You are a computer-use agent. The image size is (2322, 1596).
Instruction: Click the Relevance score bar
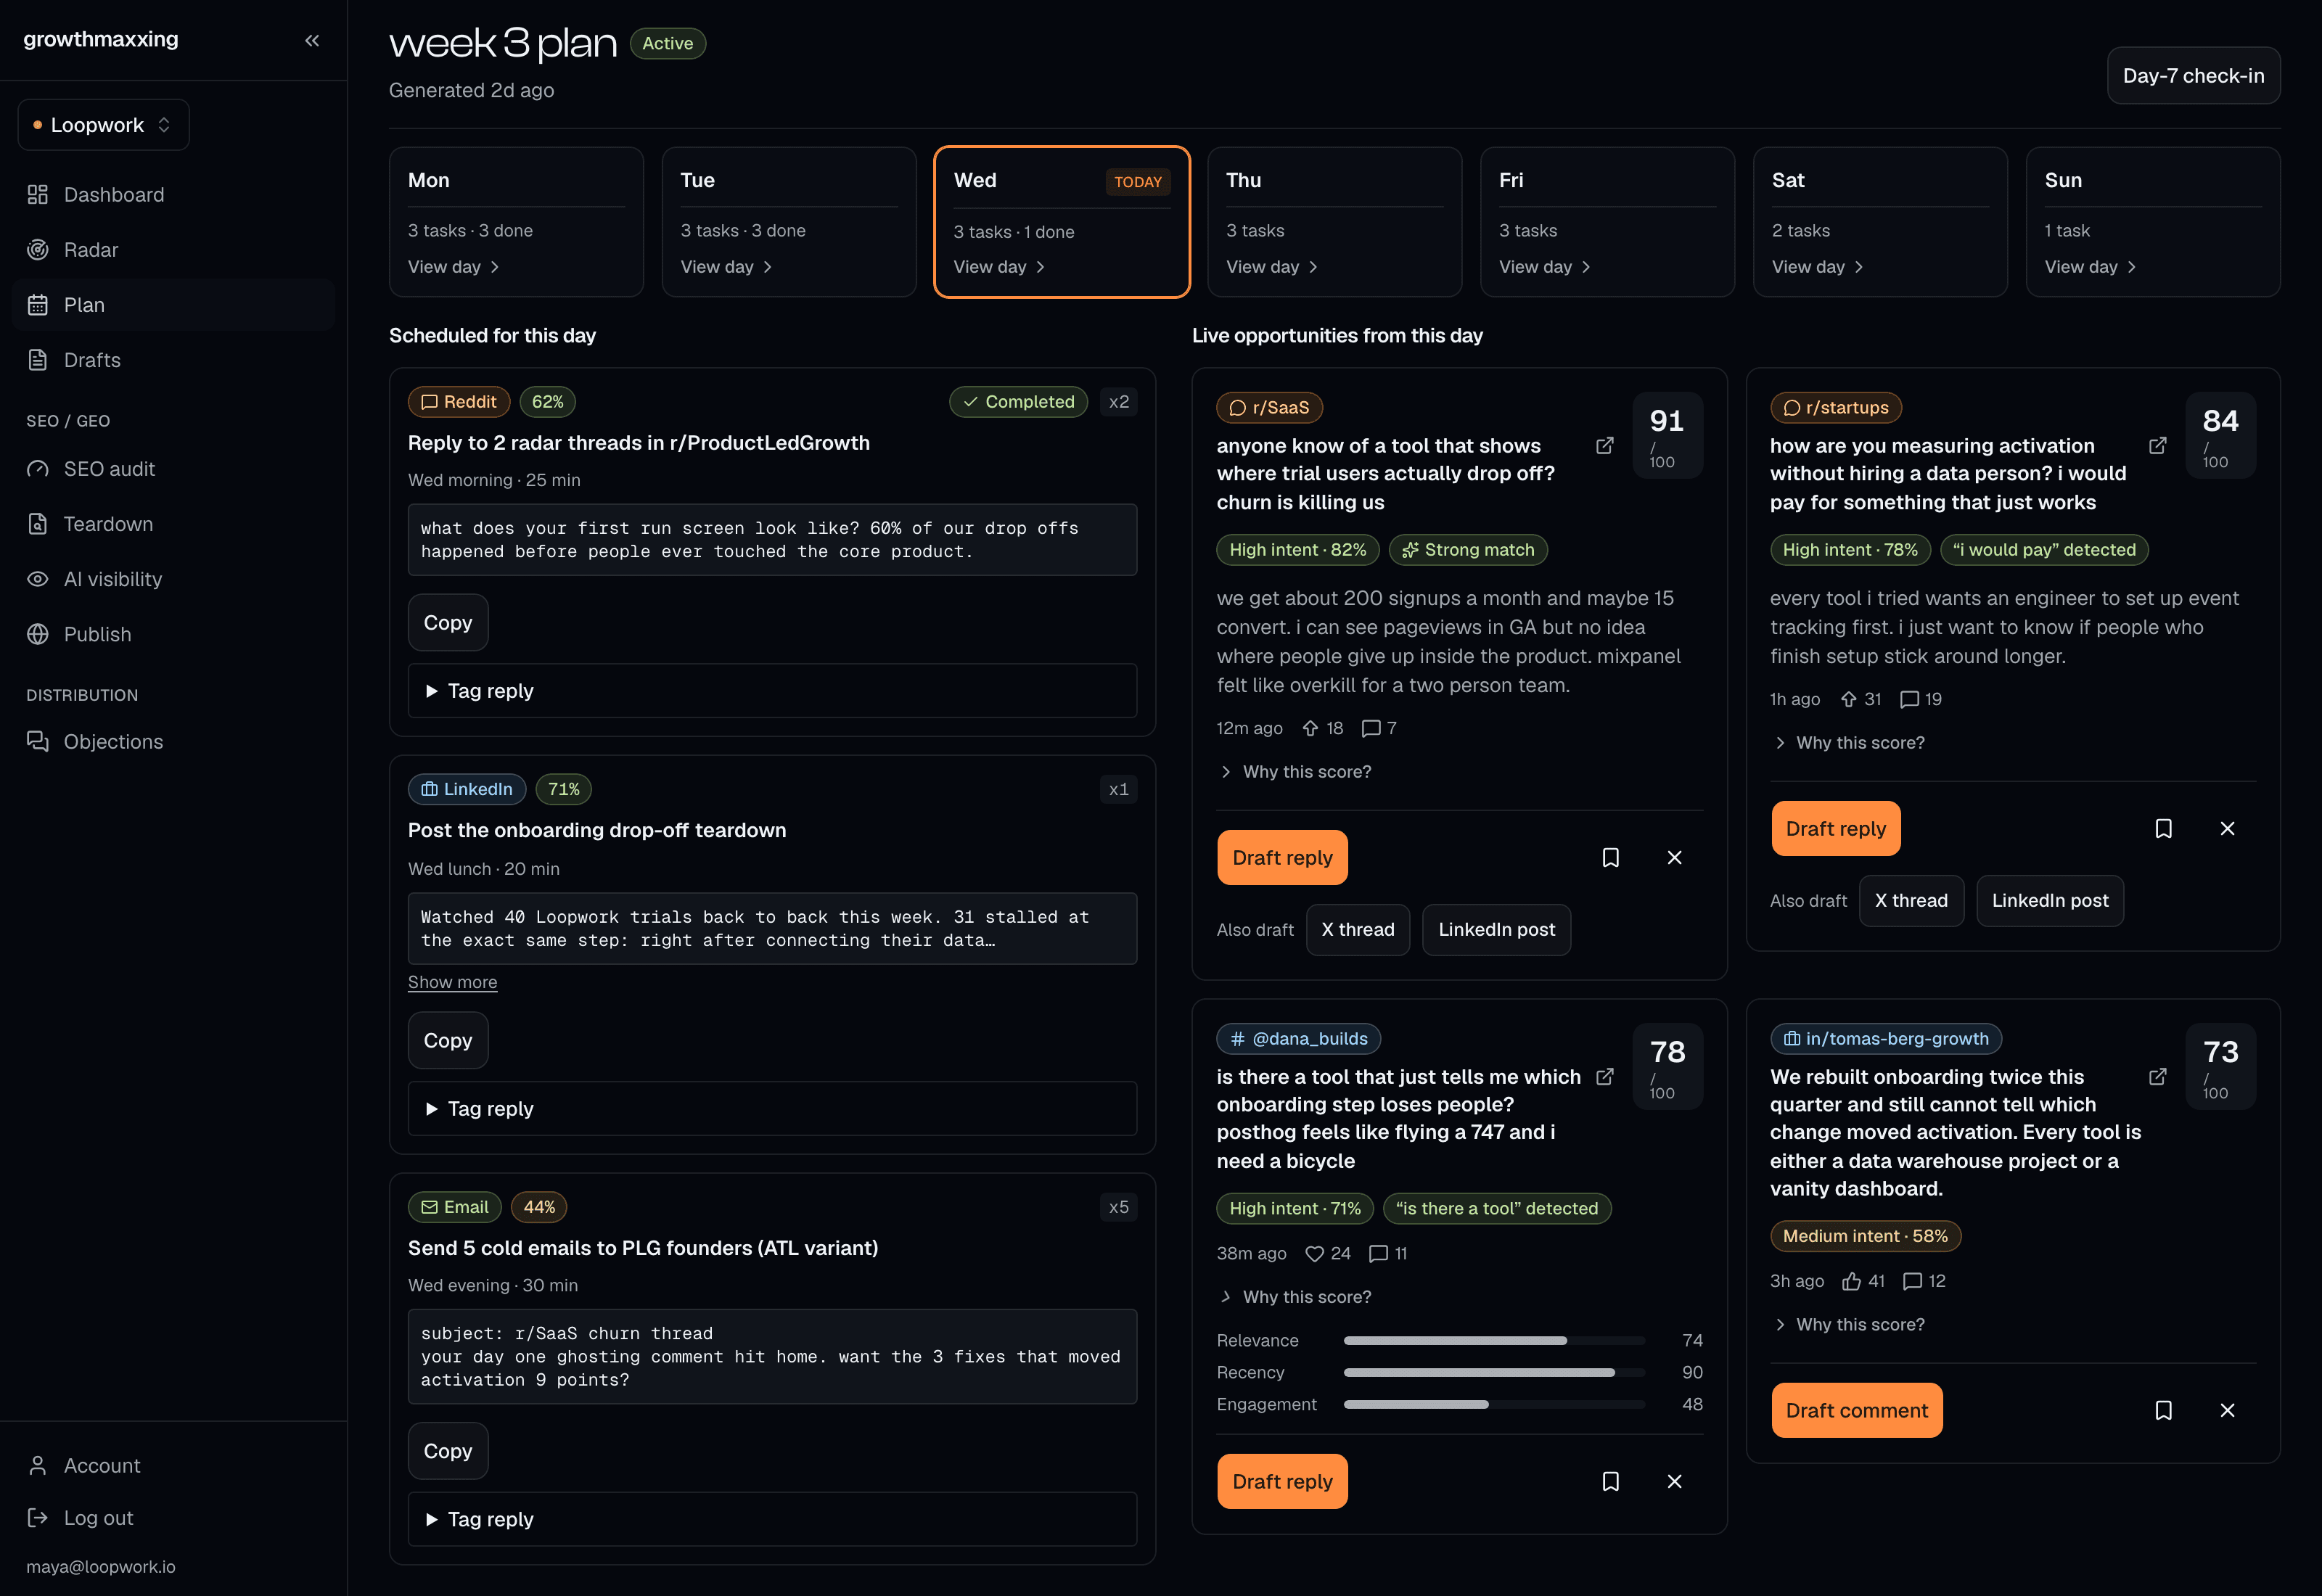tap(1494, 1340)
